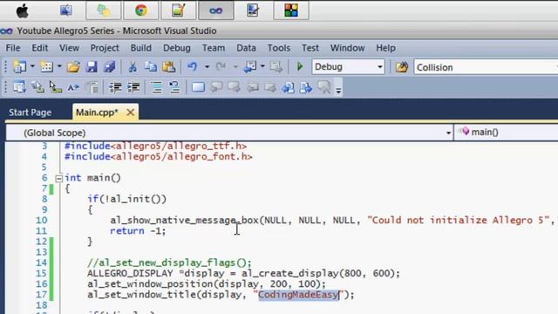Open the Window menu
Viewport: 558px width, 314px height.
347,48
